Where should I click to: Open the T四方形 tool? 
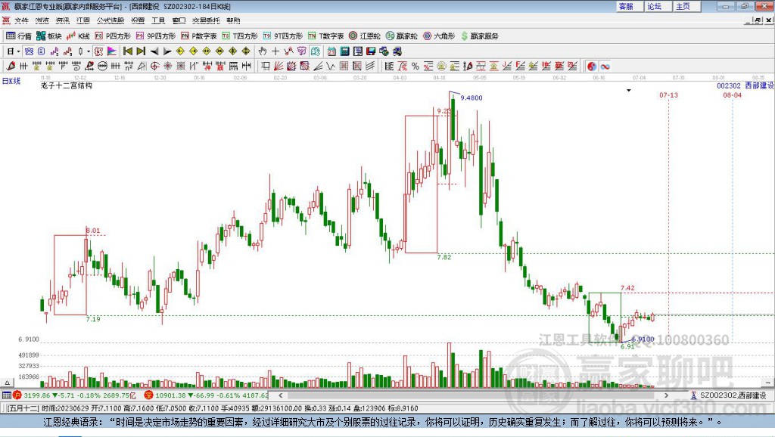[x=240, y=36]
